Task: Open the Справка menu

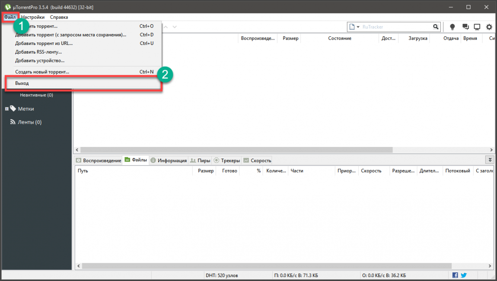Action: pos(59,17)
